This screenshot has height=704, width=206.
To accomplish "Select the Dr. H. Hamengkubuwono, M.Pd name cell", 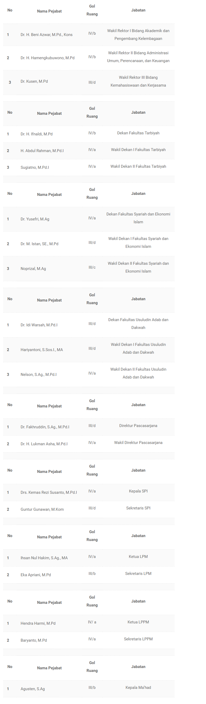I will point(47,58).
